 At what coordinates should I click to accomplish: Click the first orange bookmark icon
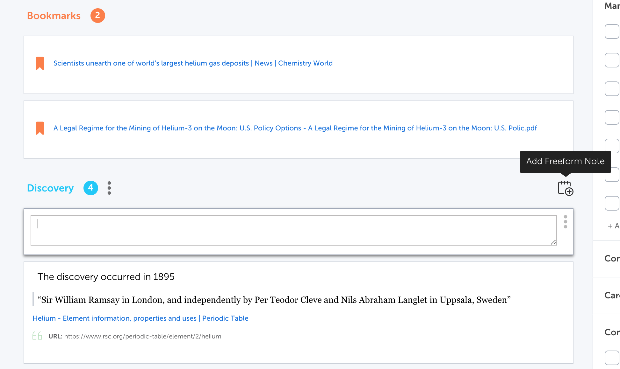[40, 63]
